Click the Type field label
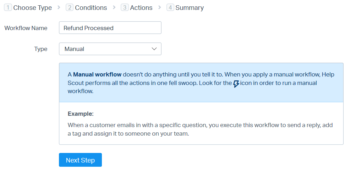This screenshot has height=171, width=350. (41, 49)
